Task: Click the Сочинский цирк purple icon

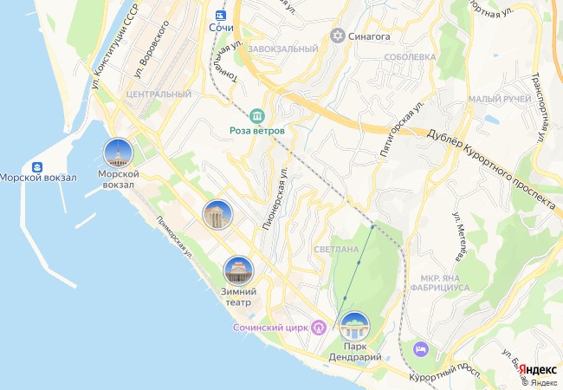Action: click(x=319, y=328)
